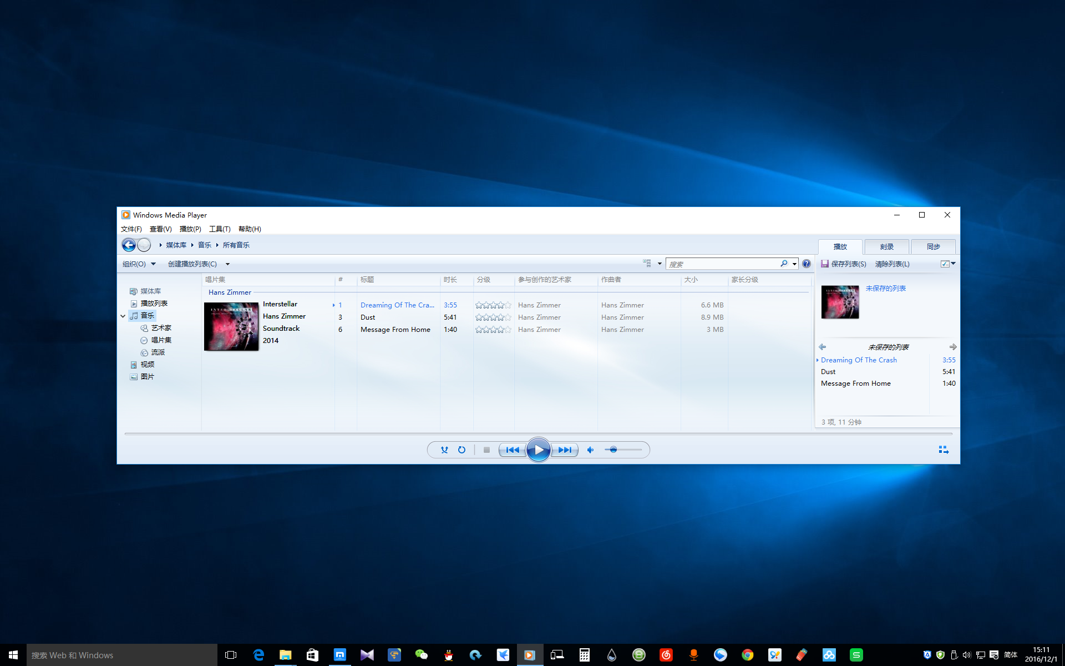Click the search magnifier icon
This screenshot has width=1065, height=666.
784,264
